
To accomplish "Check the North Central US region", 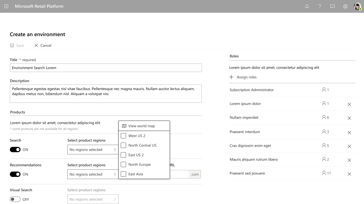I will 123,145.
